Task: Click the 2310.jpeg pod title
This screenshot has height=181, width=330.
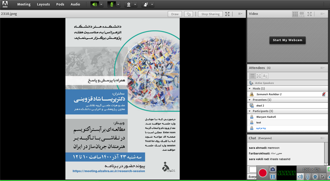Action: 9,14
